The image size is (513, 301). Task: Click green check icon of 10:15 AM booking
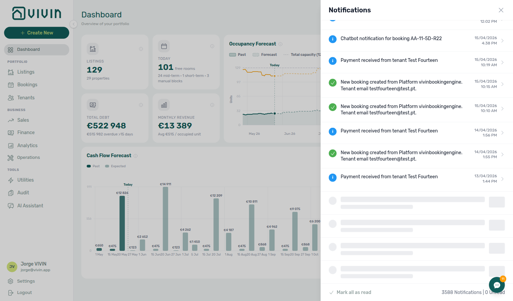point(333,83)
